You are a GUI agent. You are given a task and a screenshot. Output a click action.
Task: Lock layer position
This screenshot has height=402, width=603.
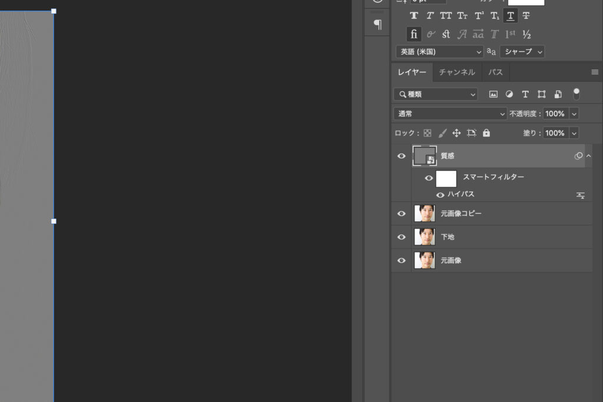pos(456,133)
